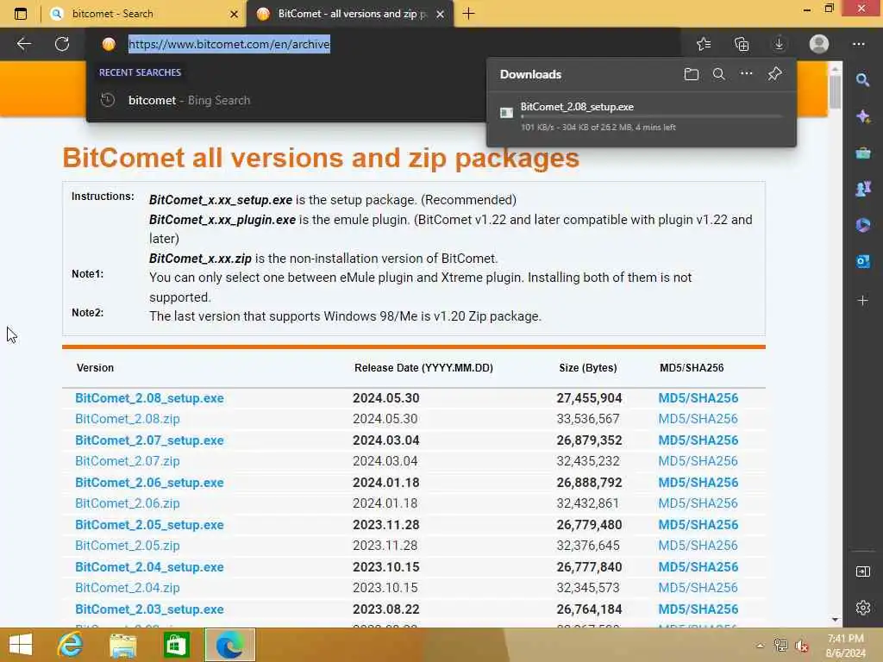
Task: Open sidebar Microsoft 365 icon
Action: click(x=862, y=225)
